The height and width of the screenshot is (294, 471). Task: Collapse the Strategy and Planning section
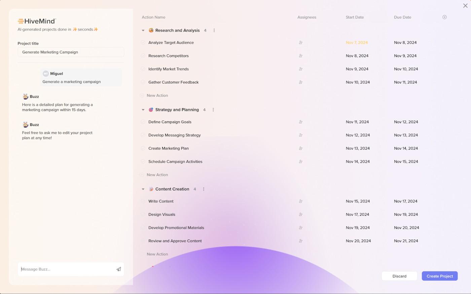[x=143, y=109]
